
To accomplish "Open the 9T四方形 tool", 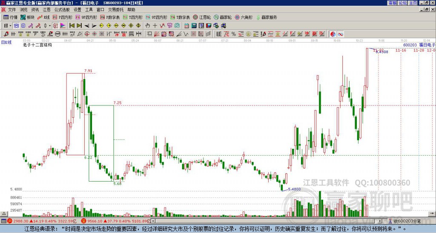I will [x=157, y=17].
